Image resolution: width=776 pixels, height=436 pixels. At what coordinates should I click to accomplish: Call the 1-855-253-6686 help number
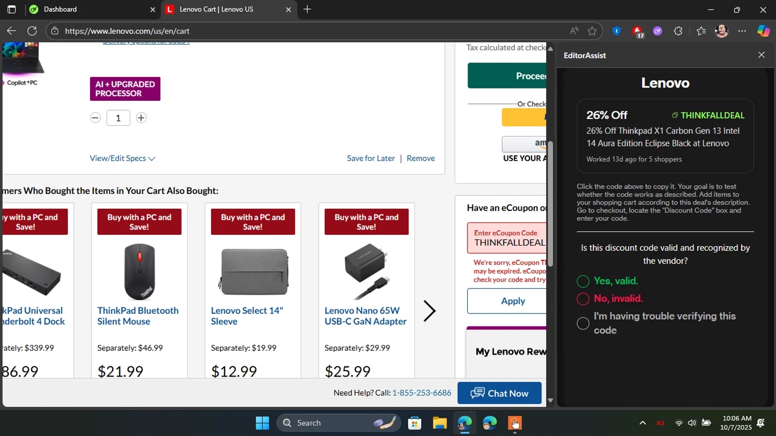[422, 393]
